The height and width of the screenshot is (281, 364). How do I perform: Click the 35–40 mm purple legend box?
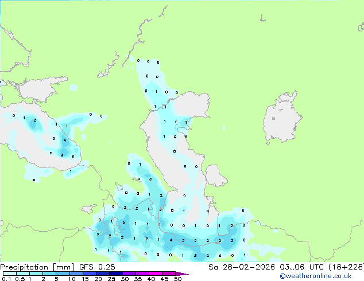click(x=142, y=274)
